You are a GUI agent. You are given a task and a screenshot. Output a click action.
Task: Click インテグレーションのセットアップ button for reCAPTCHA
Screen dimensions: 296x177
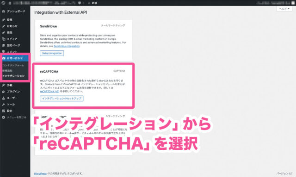click(x=62, y=98)
